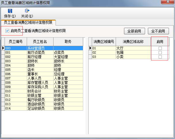
Task: Click the 包厢 area name cell
Action: click(133, 52)
